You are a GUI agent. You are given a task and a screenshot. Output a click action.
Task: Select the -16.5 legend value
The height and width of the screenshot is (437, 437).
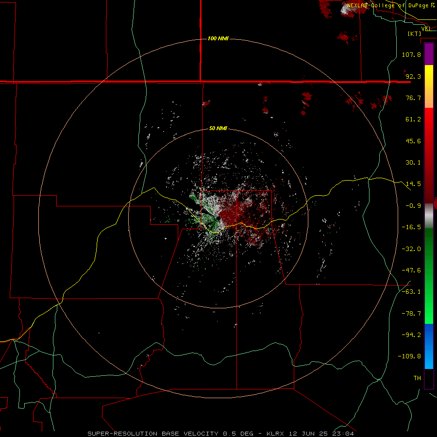click(411, 227)
